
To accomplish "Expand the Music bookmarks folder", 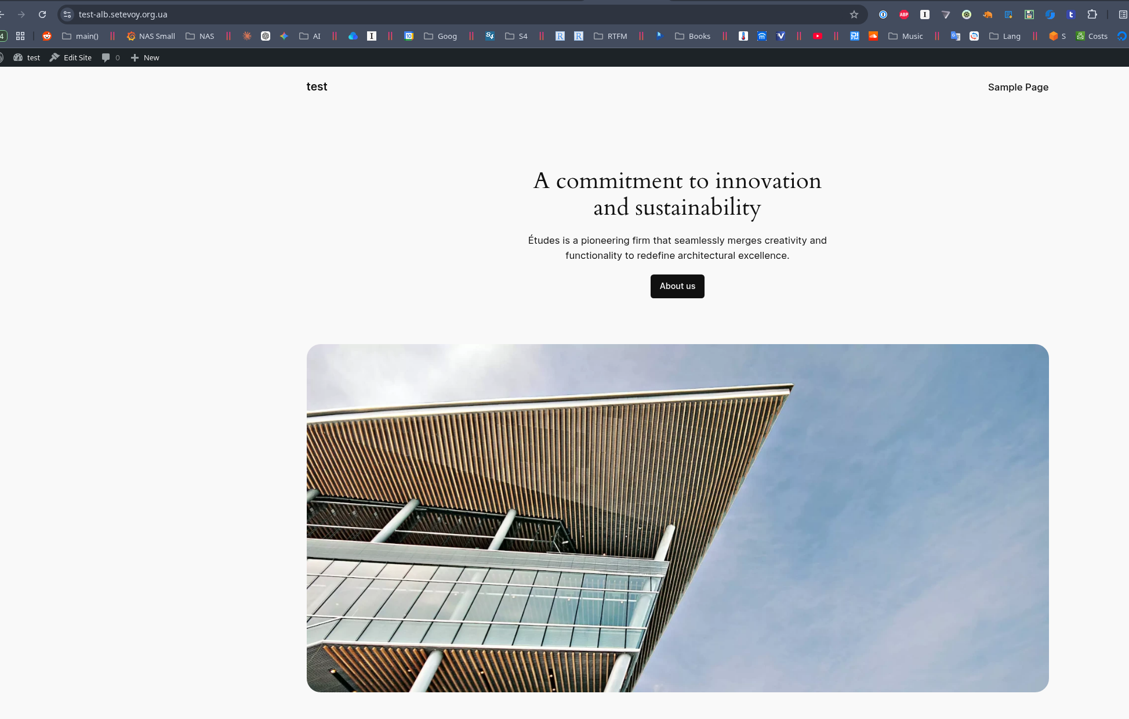I will (x=906, y=36).
